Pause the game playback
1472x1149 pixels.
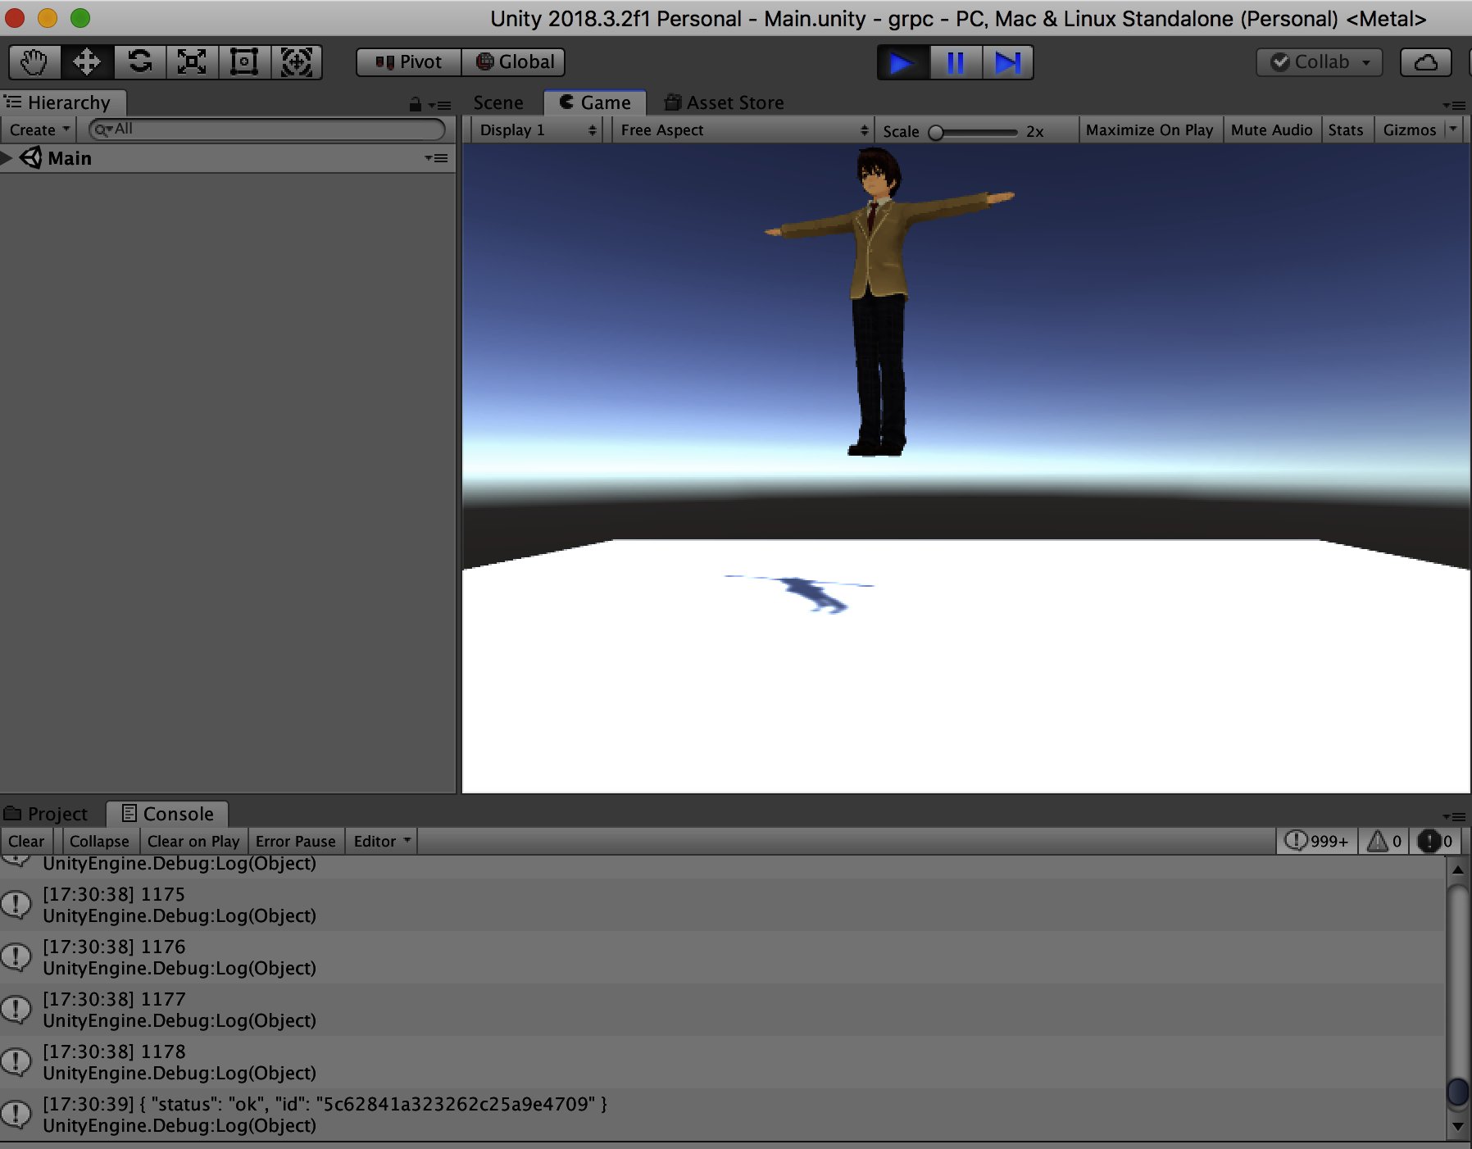(955, 62)
